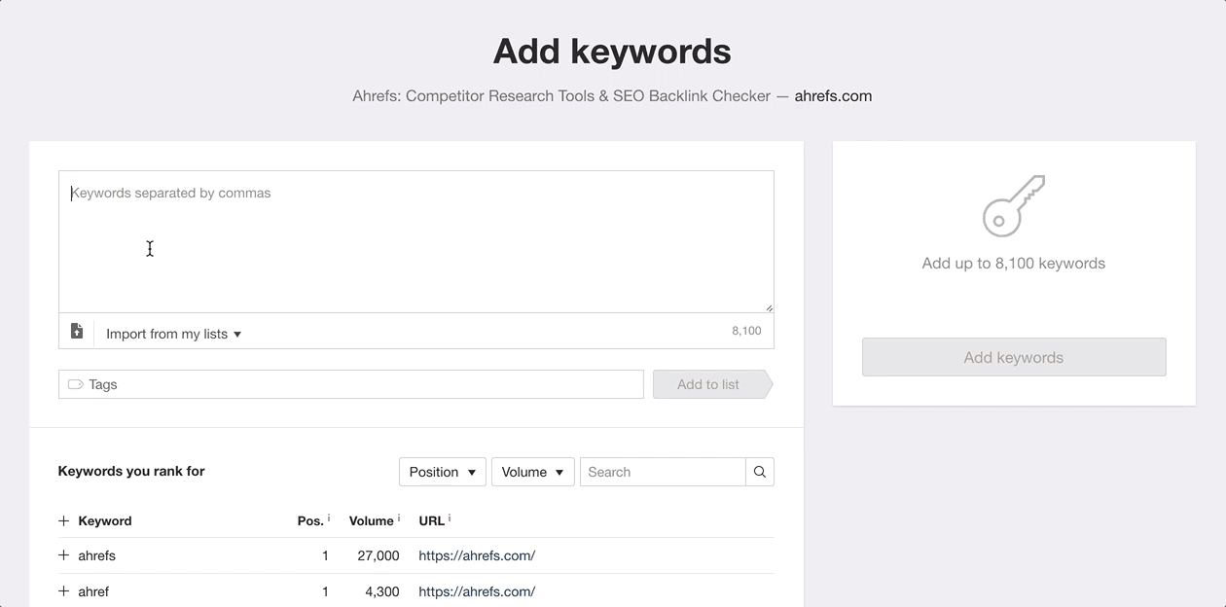Image resolution: width=1226 pixels, height=607 pixels.
Task: Click the info icon next to Pos. header
Action: point(329,517)
